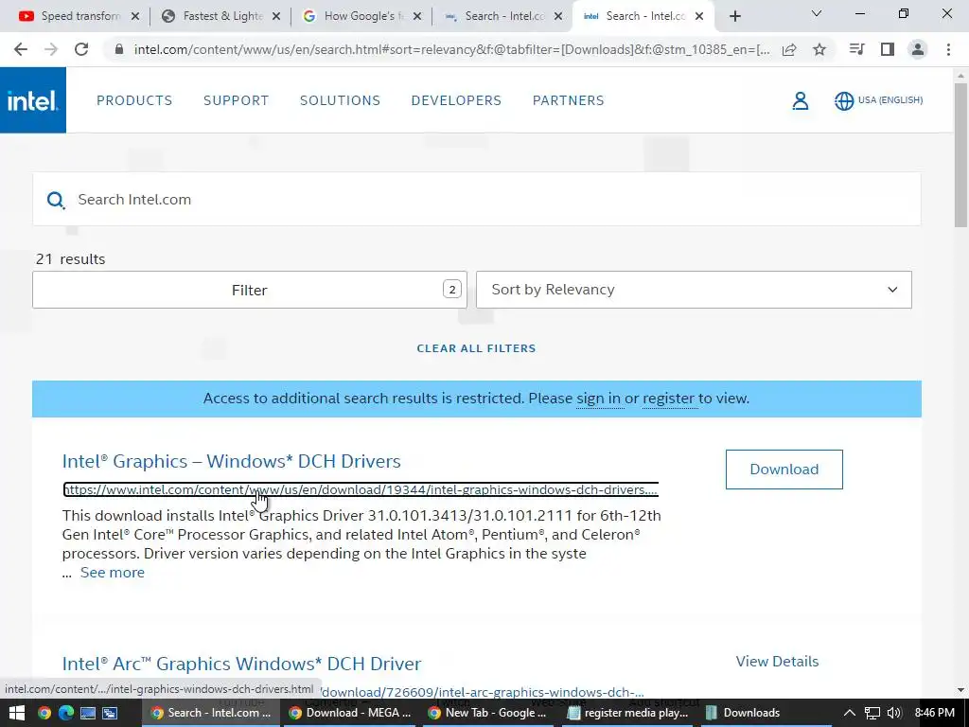Open the Chrome profile avatar
969x727 pixels.
[918, 49]
